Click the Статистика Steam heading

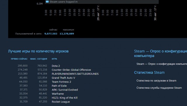coord(149,72)
